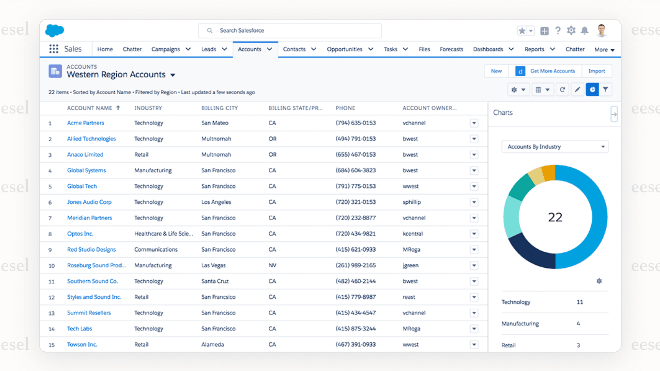Viewport: 660px width, 371px height.
Task: Click the New account button
Action: pos(496,71)
